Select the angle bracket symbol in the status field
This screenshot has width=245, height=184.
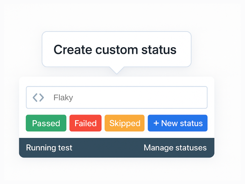coord(38,97)
